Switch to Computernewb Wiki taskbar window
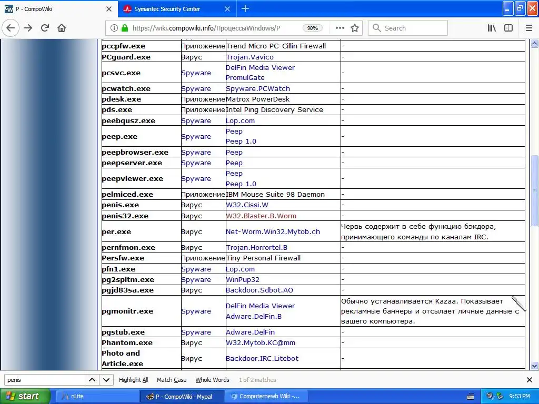 [x=266, y=396]
